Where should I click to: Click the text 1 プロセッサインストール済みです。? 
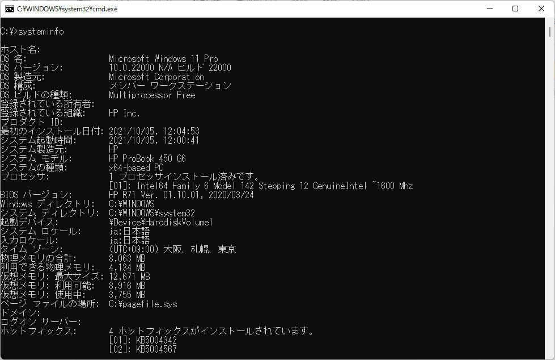[184, 177]
